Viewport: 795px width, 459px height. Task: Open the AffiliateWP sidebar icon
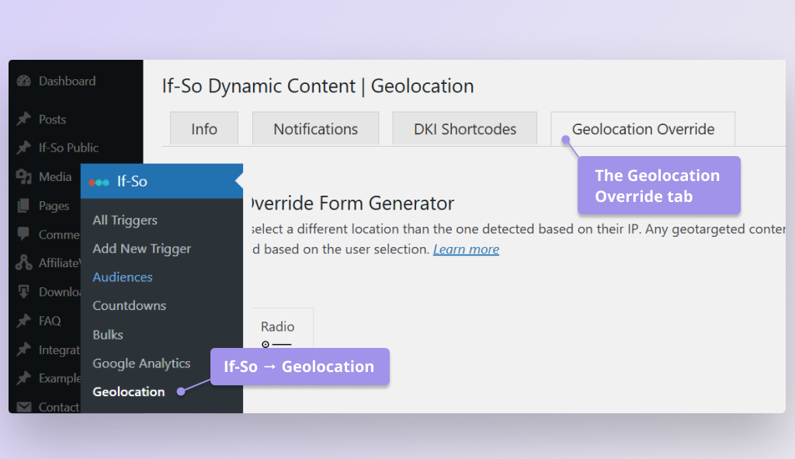click(x=25, y=263)
